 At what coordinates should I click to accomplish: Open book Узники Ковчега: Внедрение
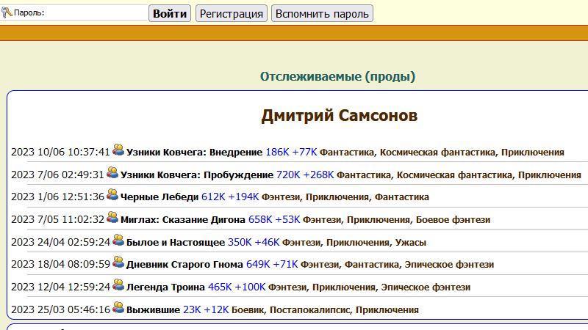[194, 153]
